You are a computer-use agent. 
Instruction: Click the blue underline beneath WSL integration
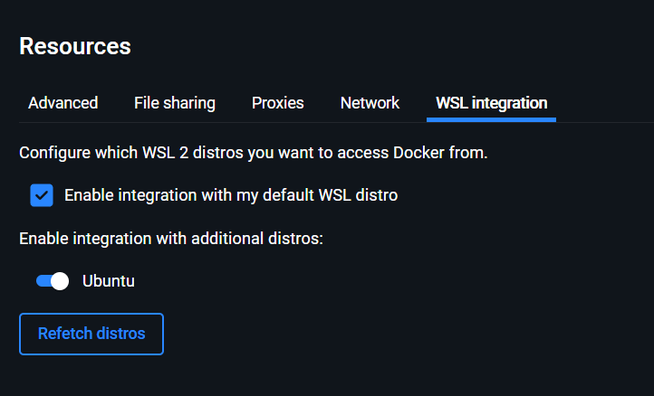[x=491, y=119]
